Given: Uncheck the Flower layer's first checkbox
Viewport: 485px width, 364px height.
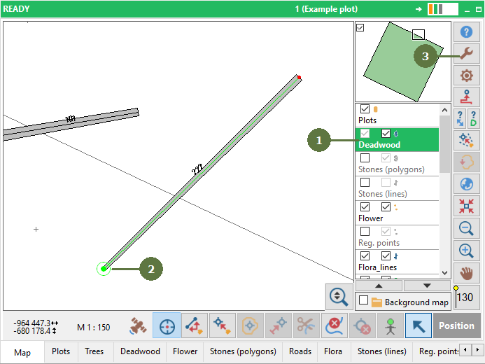Looking at the screenshot, I should tap(365, 207).
